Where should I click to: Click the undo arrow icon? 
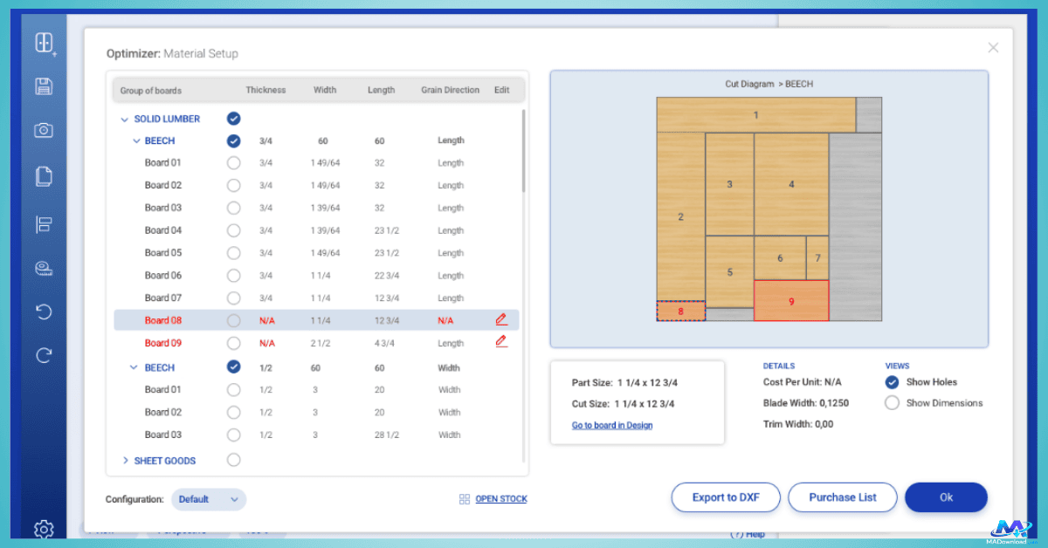pos(44,312)
